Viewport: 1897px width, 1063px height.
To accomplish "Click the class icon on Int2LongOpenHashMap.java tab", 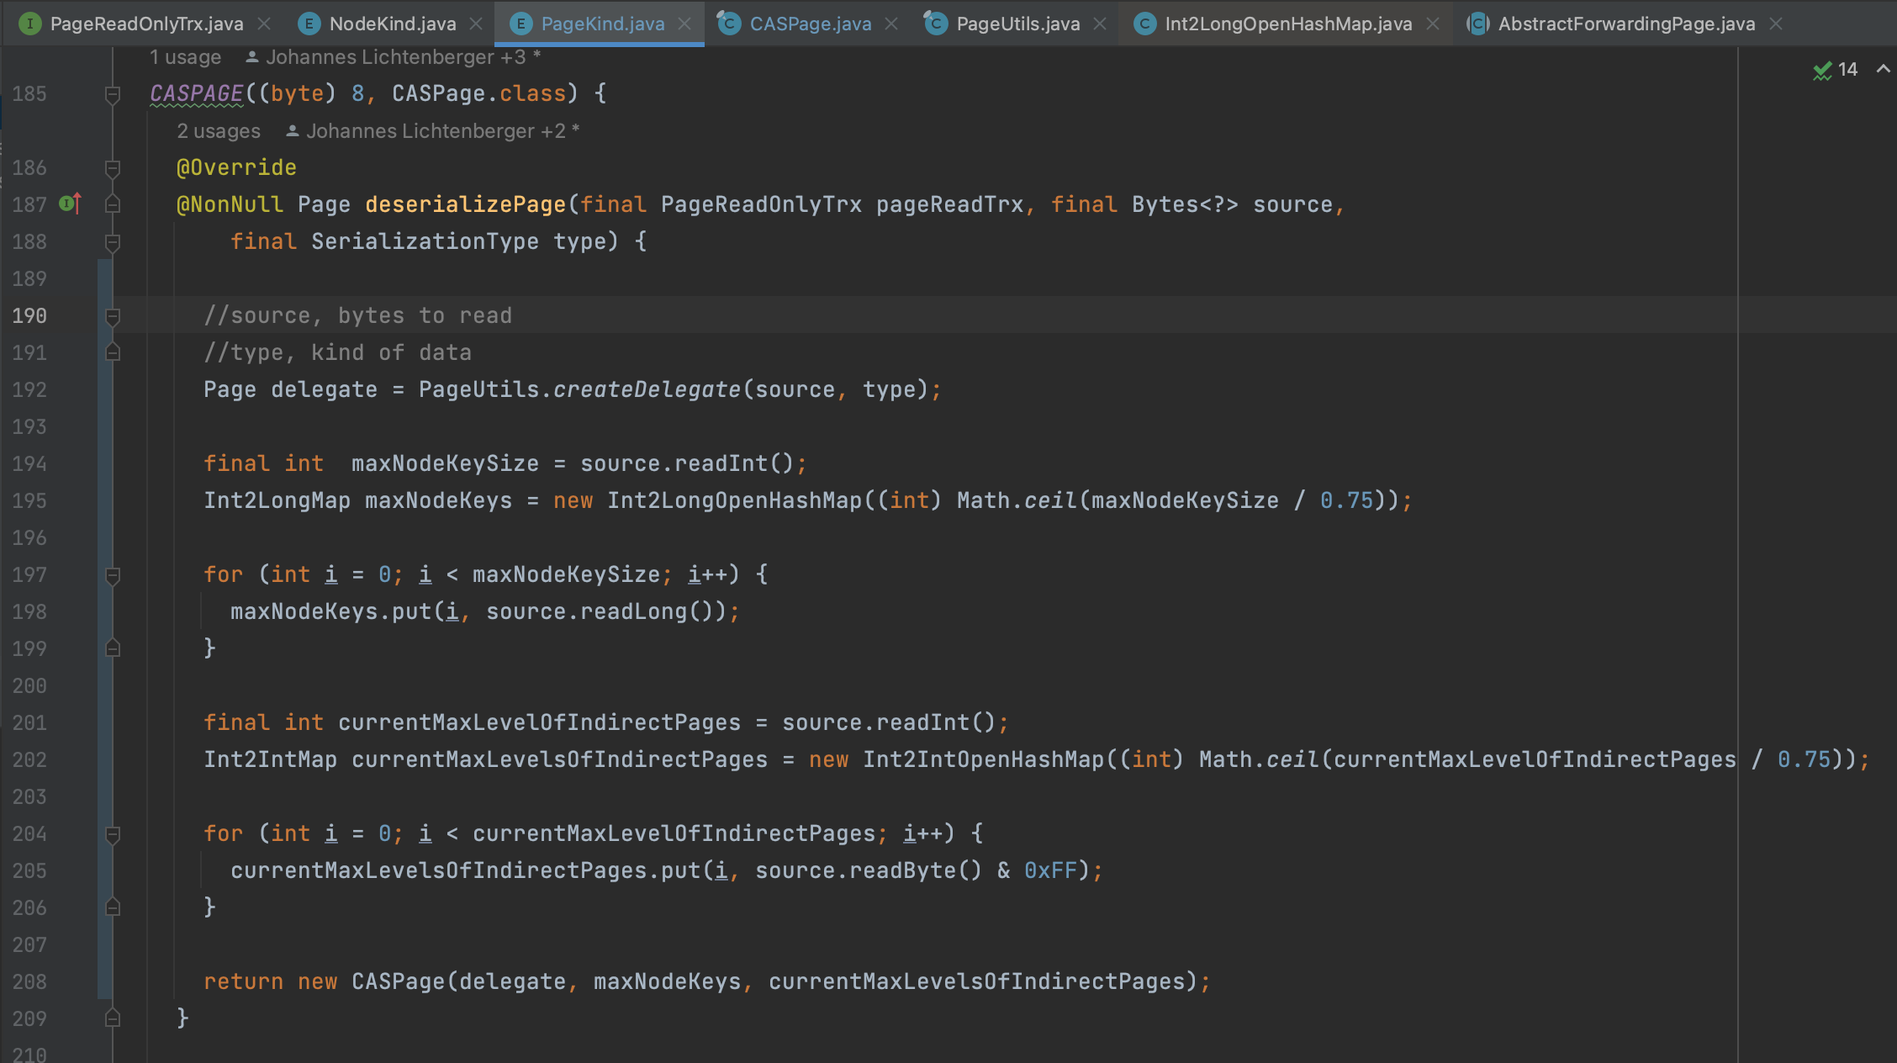I will point(1144,24).
